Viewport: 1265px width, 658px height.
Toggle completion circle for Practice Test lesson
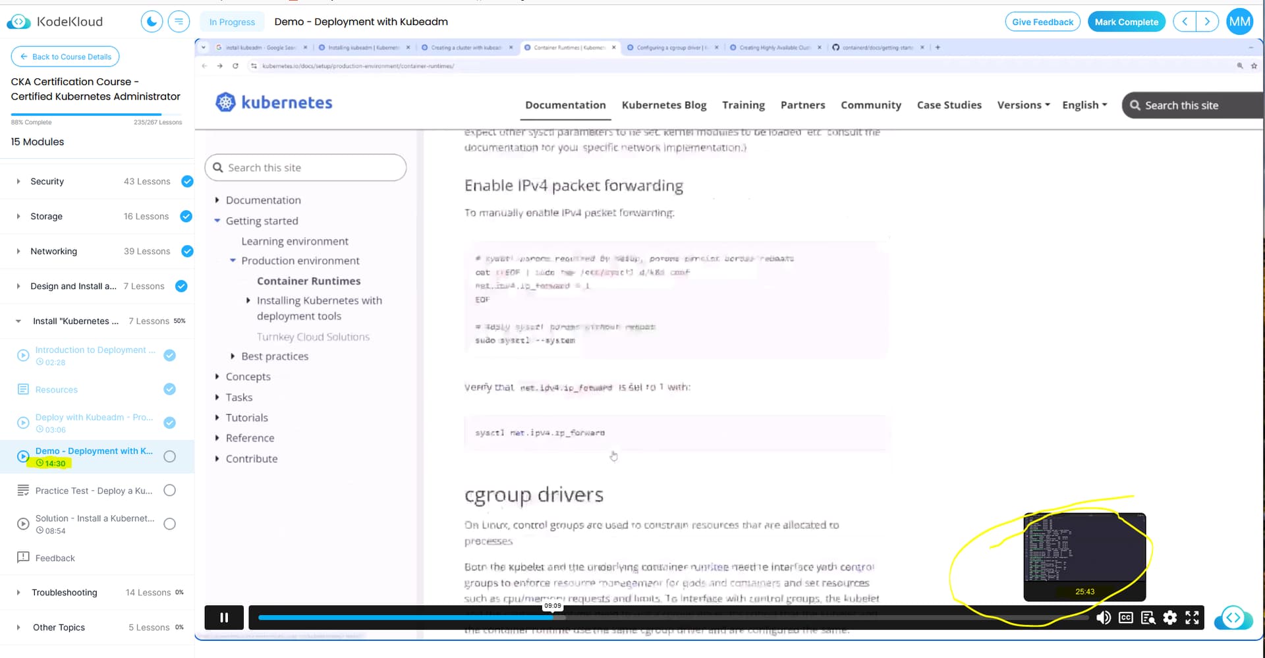tap(169, 490)
